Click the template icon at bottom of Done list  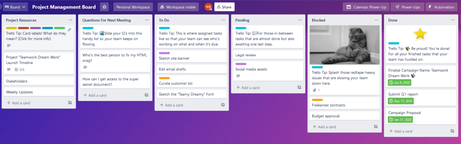pos(452,131)
